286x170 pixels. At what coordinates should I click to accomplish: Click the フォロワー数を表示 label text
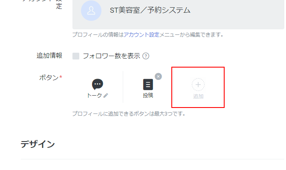(111, 56)
